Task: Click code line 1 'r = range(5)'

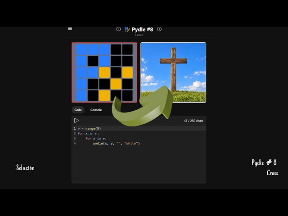Action: coord(89,128)
